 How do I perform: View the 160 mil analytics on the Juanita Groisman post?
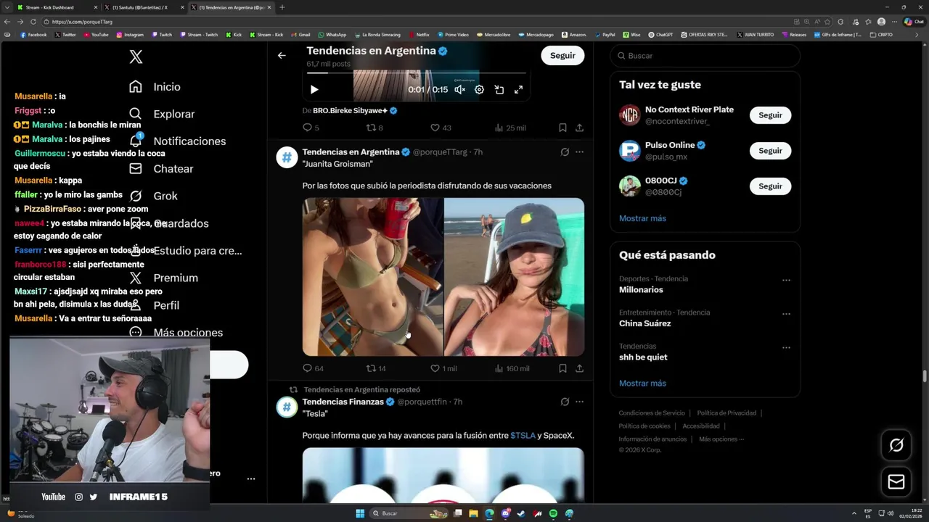click(512, 368)
